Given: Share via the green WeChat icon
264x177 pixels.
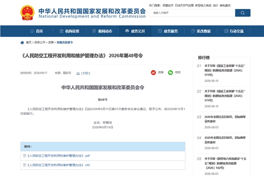Looking at the screenshot, I should coord(170,72).
